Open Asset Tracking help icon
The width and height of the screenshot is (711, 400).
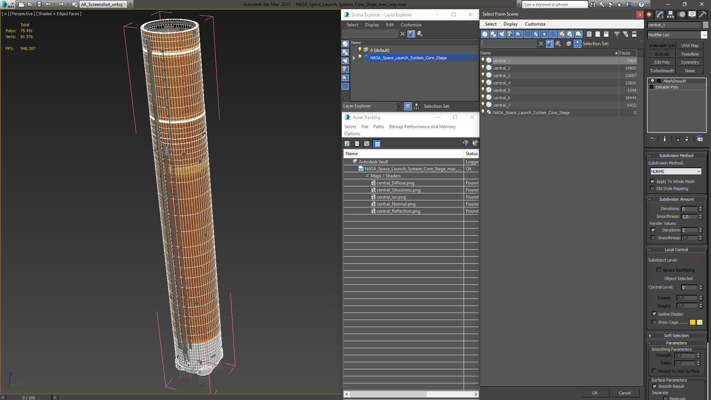pyautogui.click(x=465, y=143)
